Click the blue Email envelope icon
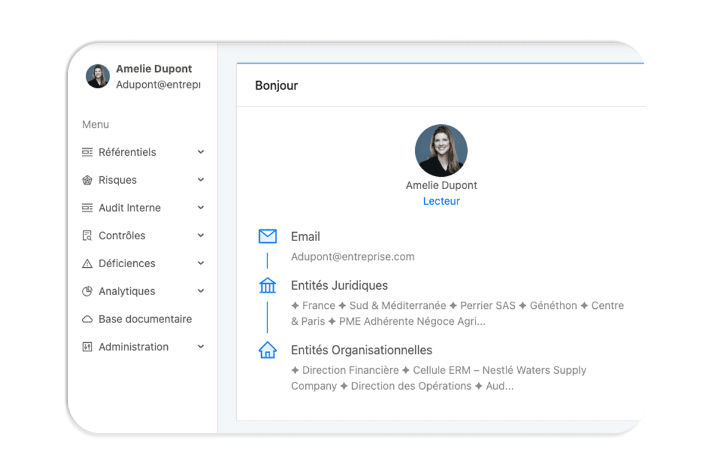The height and width of the screenshot is (476, 714). pyautogui.click(x=268, y=237)
